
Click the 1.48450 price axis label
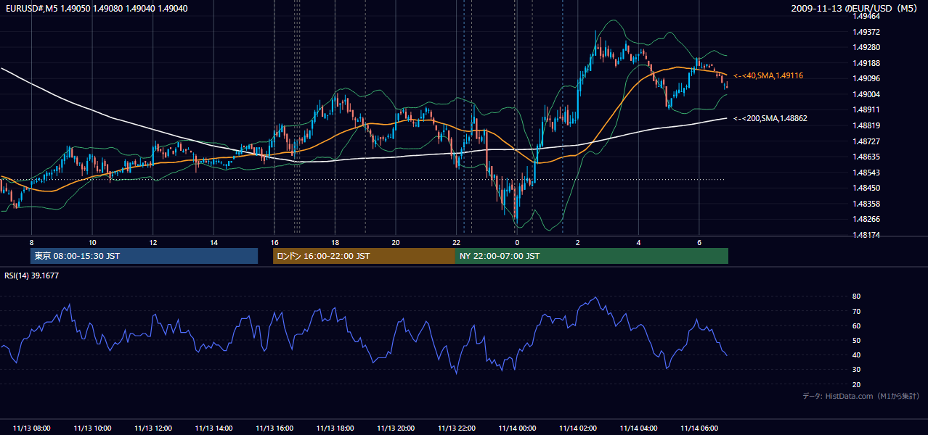(x=866, y=188)
